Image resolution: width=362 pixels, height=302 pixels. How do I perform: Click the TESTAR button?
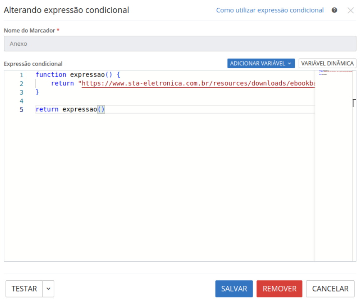pos(24,289)
